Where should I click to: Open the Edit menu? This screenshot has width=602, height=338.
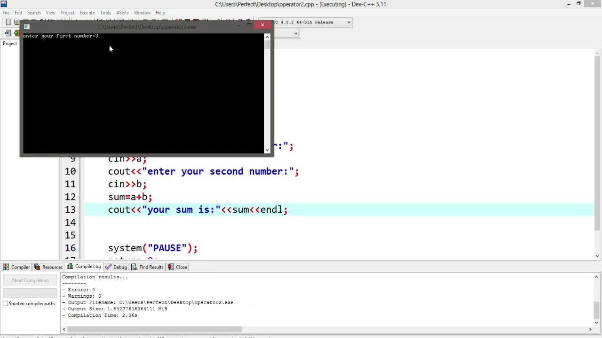pos(18,13)
